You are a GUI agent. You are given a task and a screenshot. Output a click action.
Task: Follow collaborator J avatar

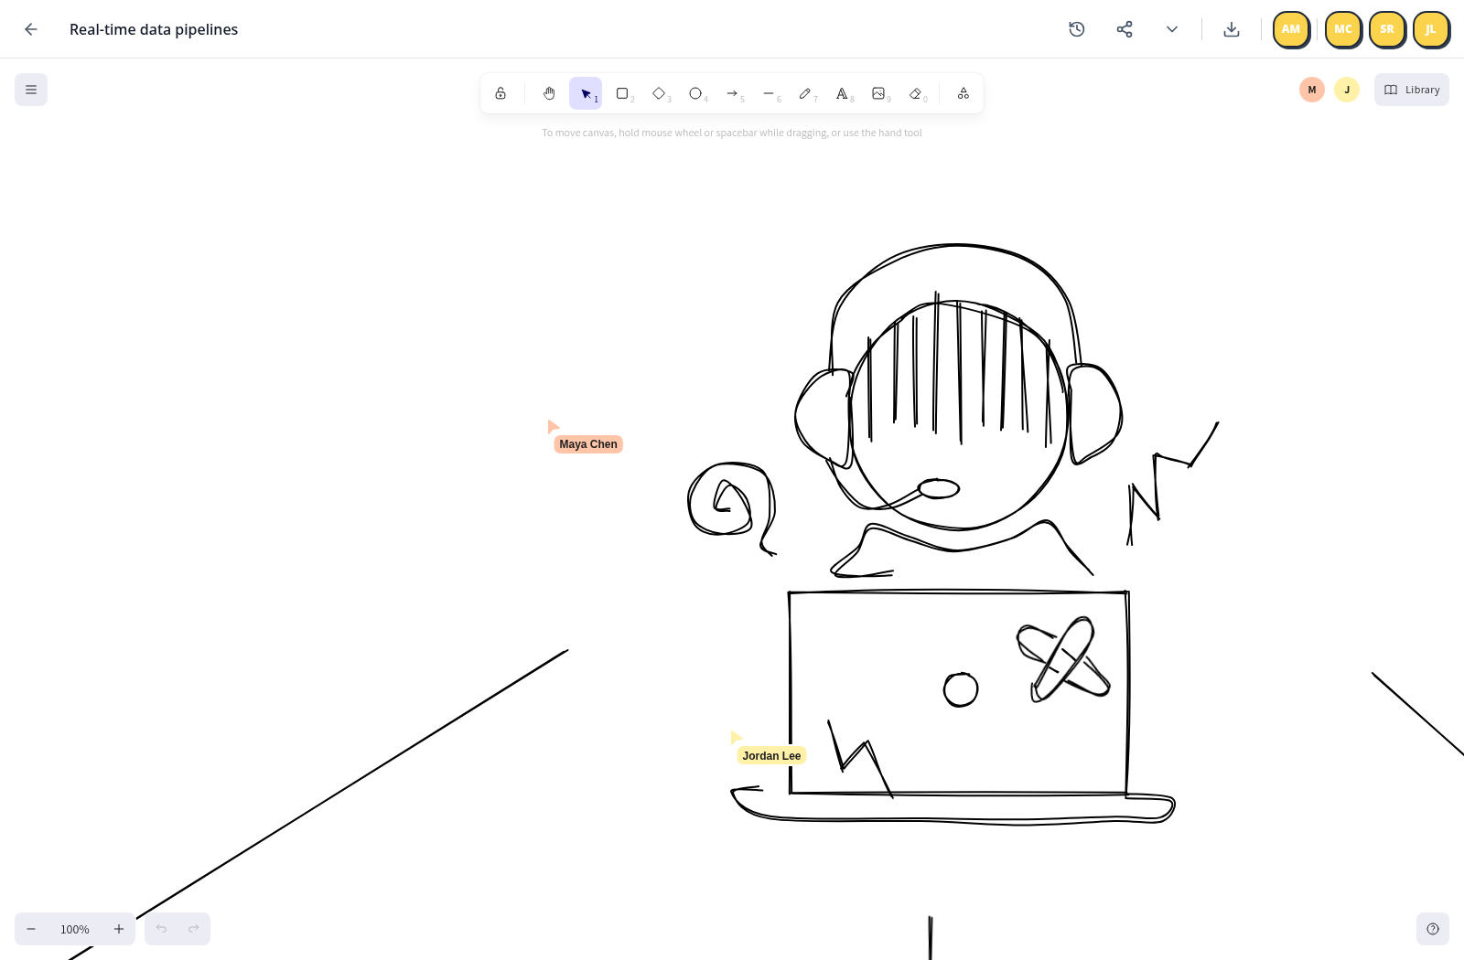(1347, 90)
